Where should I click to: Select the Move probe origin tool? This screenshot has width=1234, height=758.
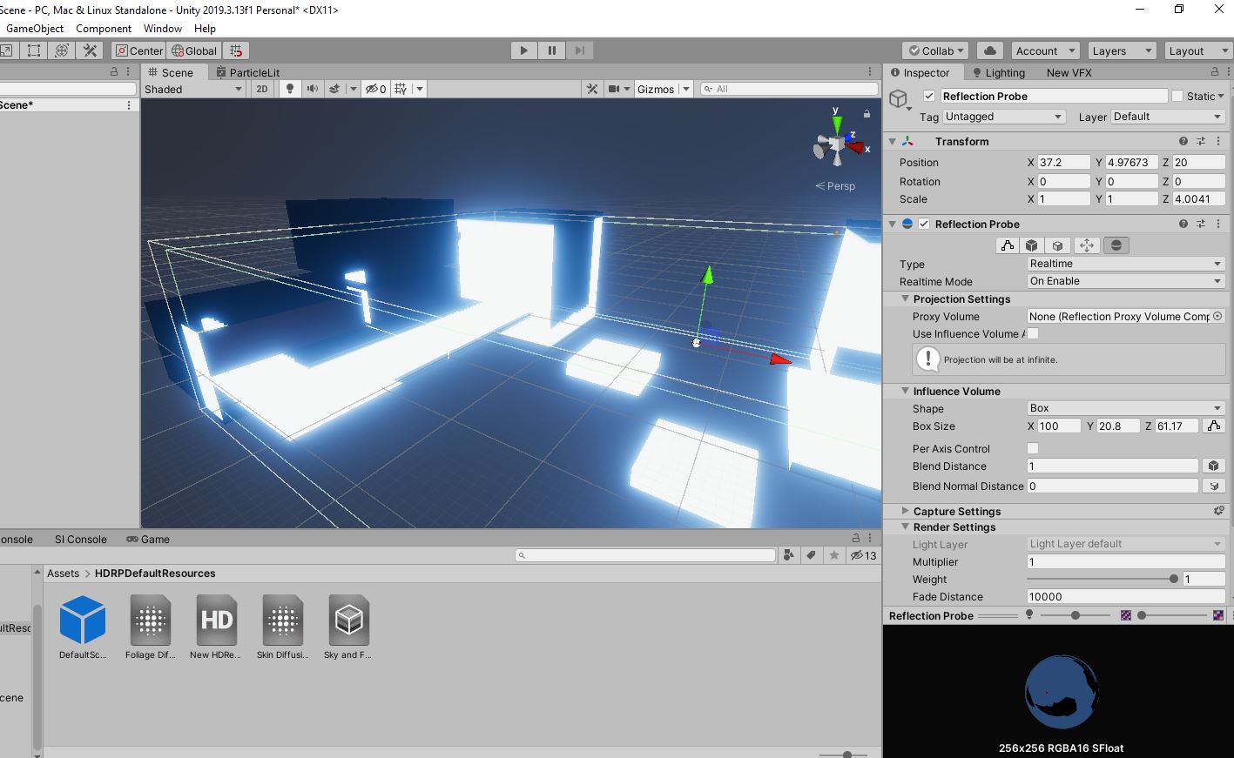(x=1087, y=245)
